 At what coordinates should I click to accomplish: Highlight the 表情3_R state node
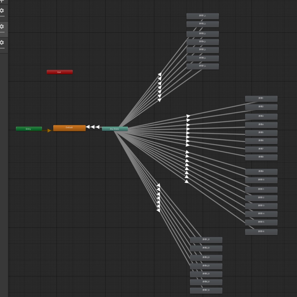point(206,258)
